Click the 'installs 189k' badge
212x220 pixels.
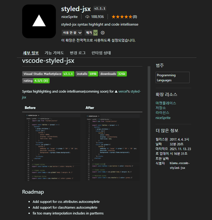(x=87, y=74)
